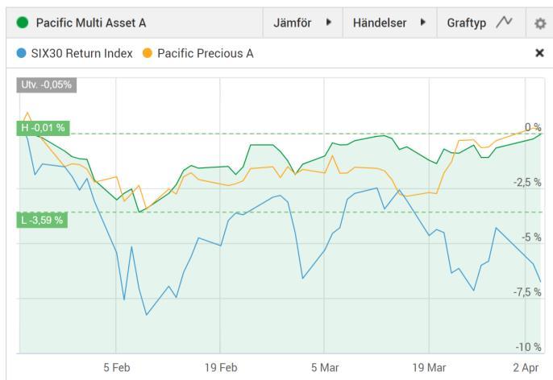Viewport: 553px width, 380px height.
Task: Click the green Pacific Multi Asset A dot
Action: click(x=23, y=23)
